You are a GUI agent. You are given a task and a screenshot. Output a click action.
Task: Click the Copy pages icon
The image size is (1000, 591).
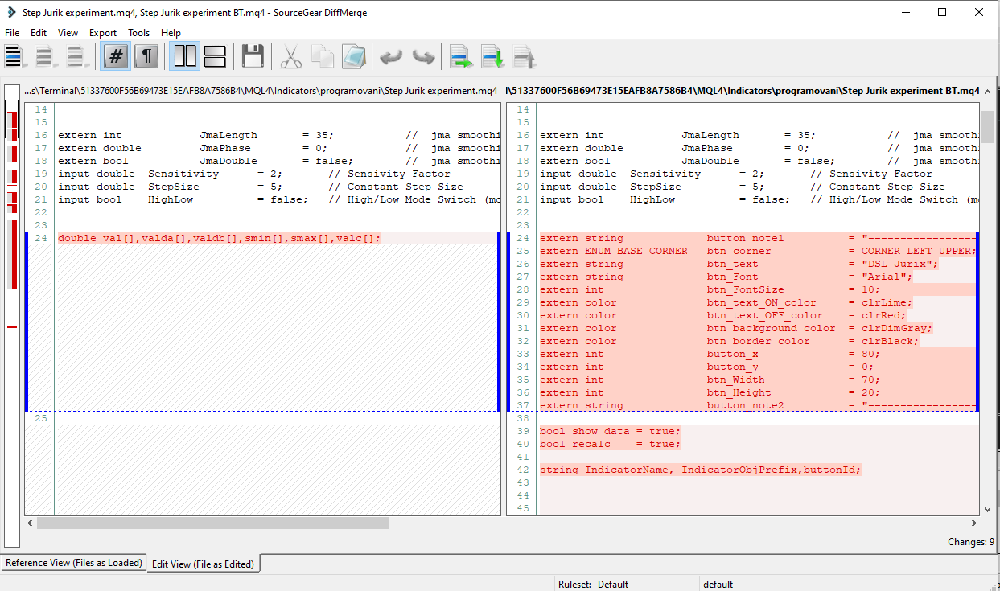pyautogui.click(x=323, y=56)
